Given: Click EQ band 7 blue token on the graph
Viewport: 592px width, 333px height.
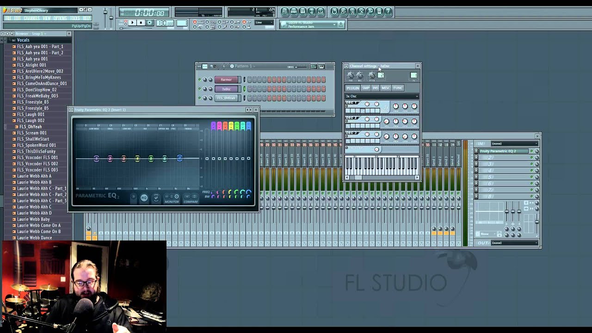Looking at the screenshot, I should click(x=180, y=158).
